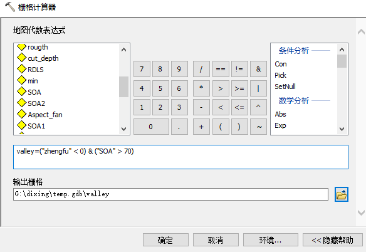Click in the map algebra expression box

tap(180, 157)
